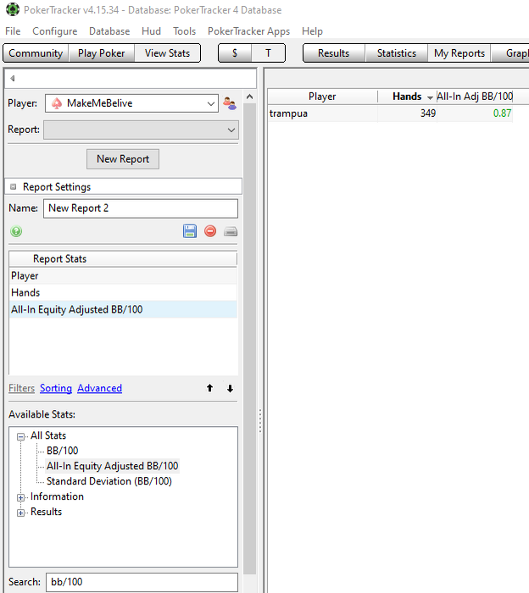Click the Player column header
This screenshot has height=593, width=529.
tap(322, 97)
